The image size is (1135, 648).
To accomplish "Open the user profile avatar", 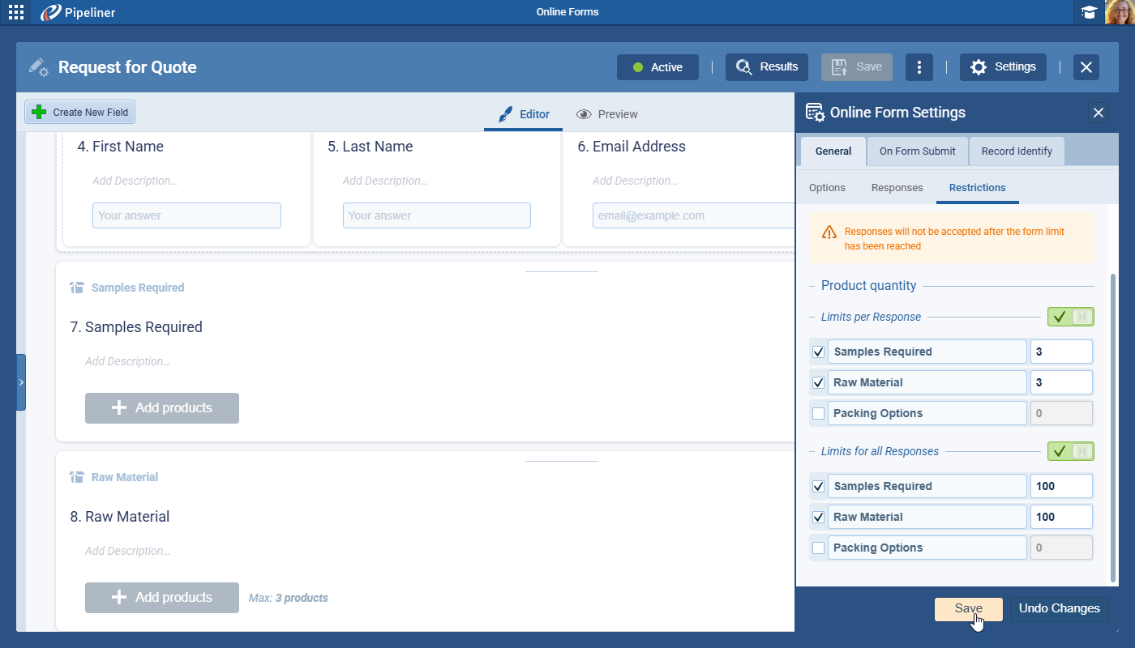I will (x=1120, y=12).
